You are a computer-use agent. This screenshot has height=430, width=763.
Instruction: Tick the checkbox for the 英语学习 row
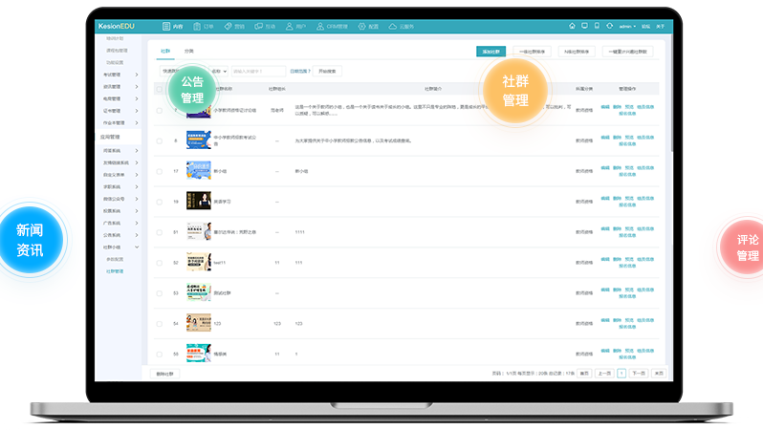[x=160, y=202]
